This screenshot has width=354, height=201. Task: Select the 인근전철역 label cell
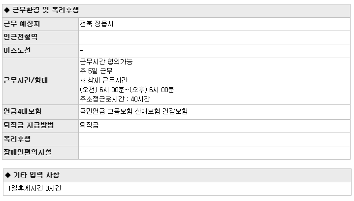[x=40, y=37]
